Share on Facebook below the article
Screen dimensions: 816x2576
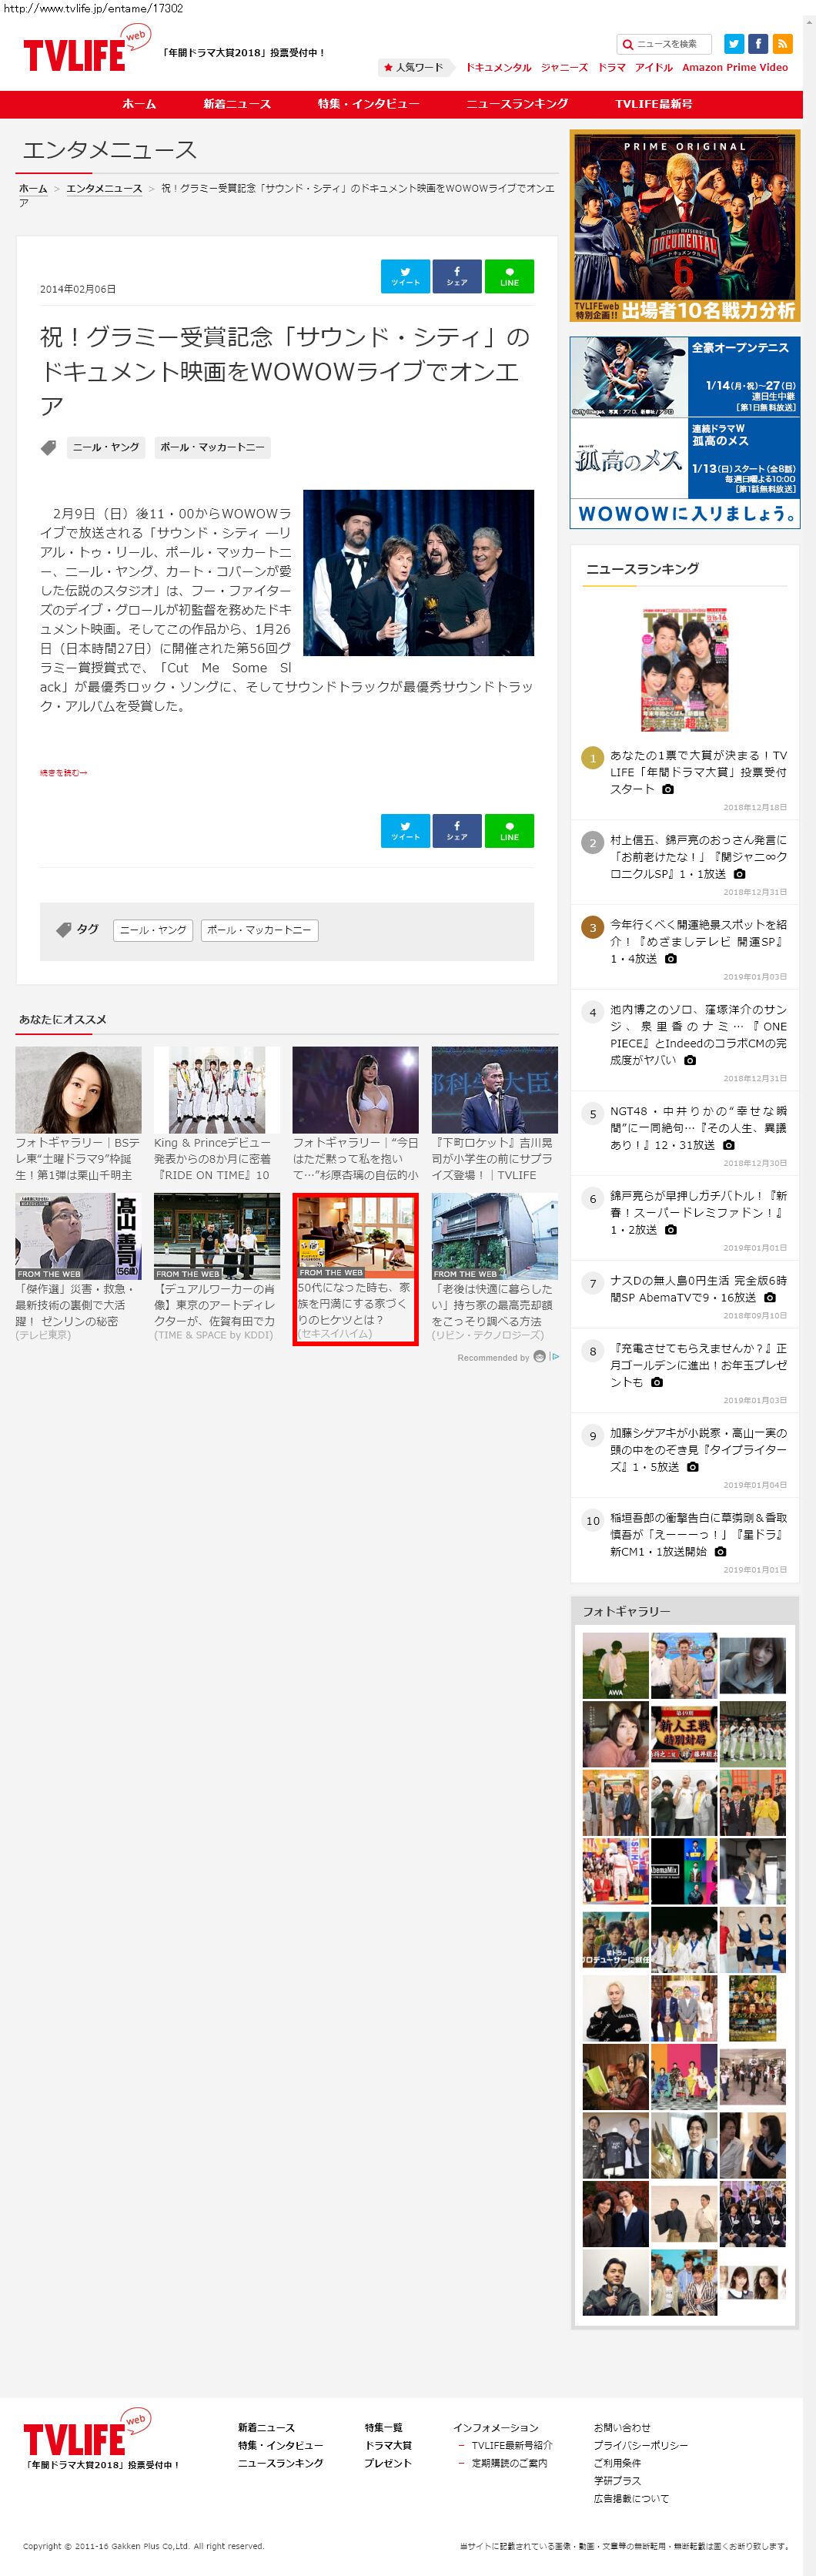[457, 831]
